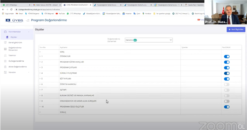Click the Yönetim sidebar icon
247x130 pixels.
[x=5, y=72]
